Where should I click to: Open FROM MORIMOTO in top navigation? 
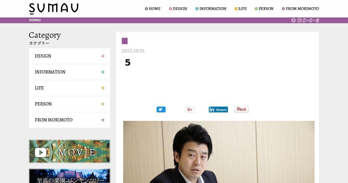pos(300,9)
